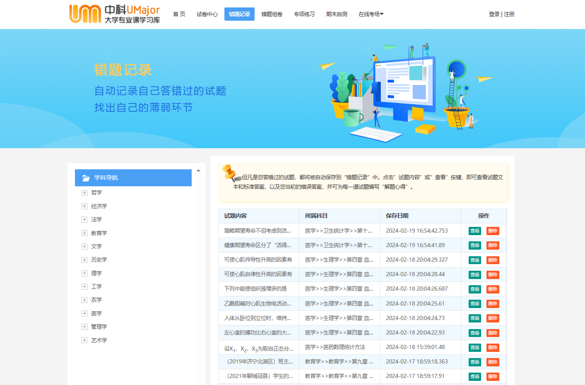Click the folder icon beside 学科导航
The width and height of the screenshot is (585, 385).
click(x=86, y=178)
